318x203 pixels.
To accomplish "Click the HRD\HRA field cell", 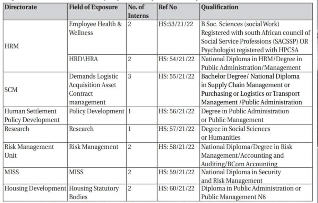I will [x=83, y=59].
